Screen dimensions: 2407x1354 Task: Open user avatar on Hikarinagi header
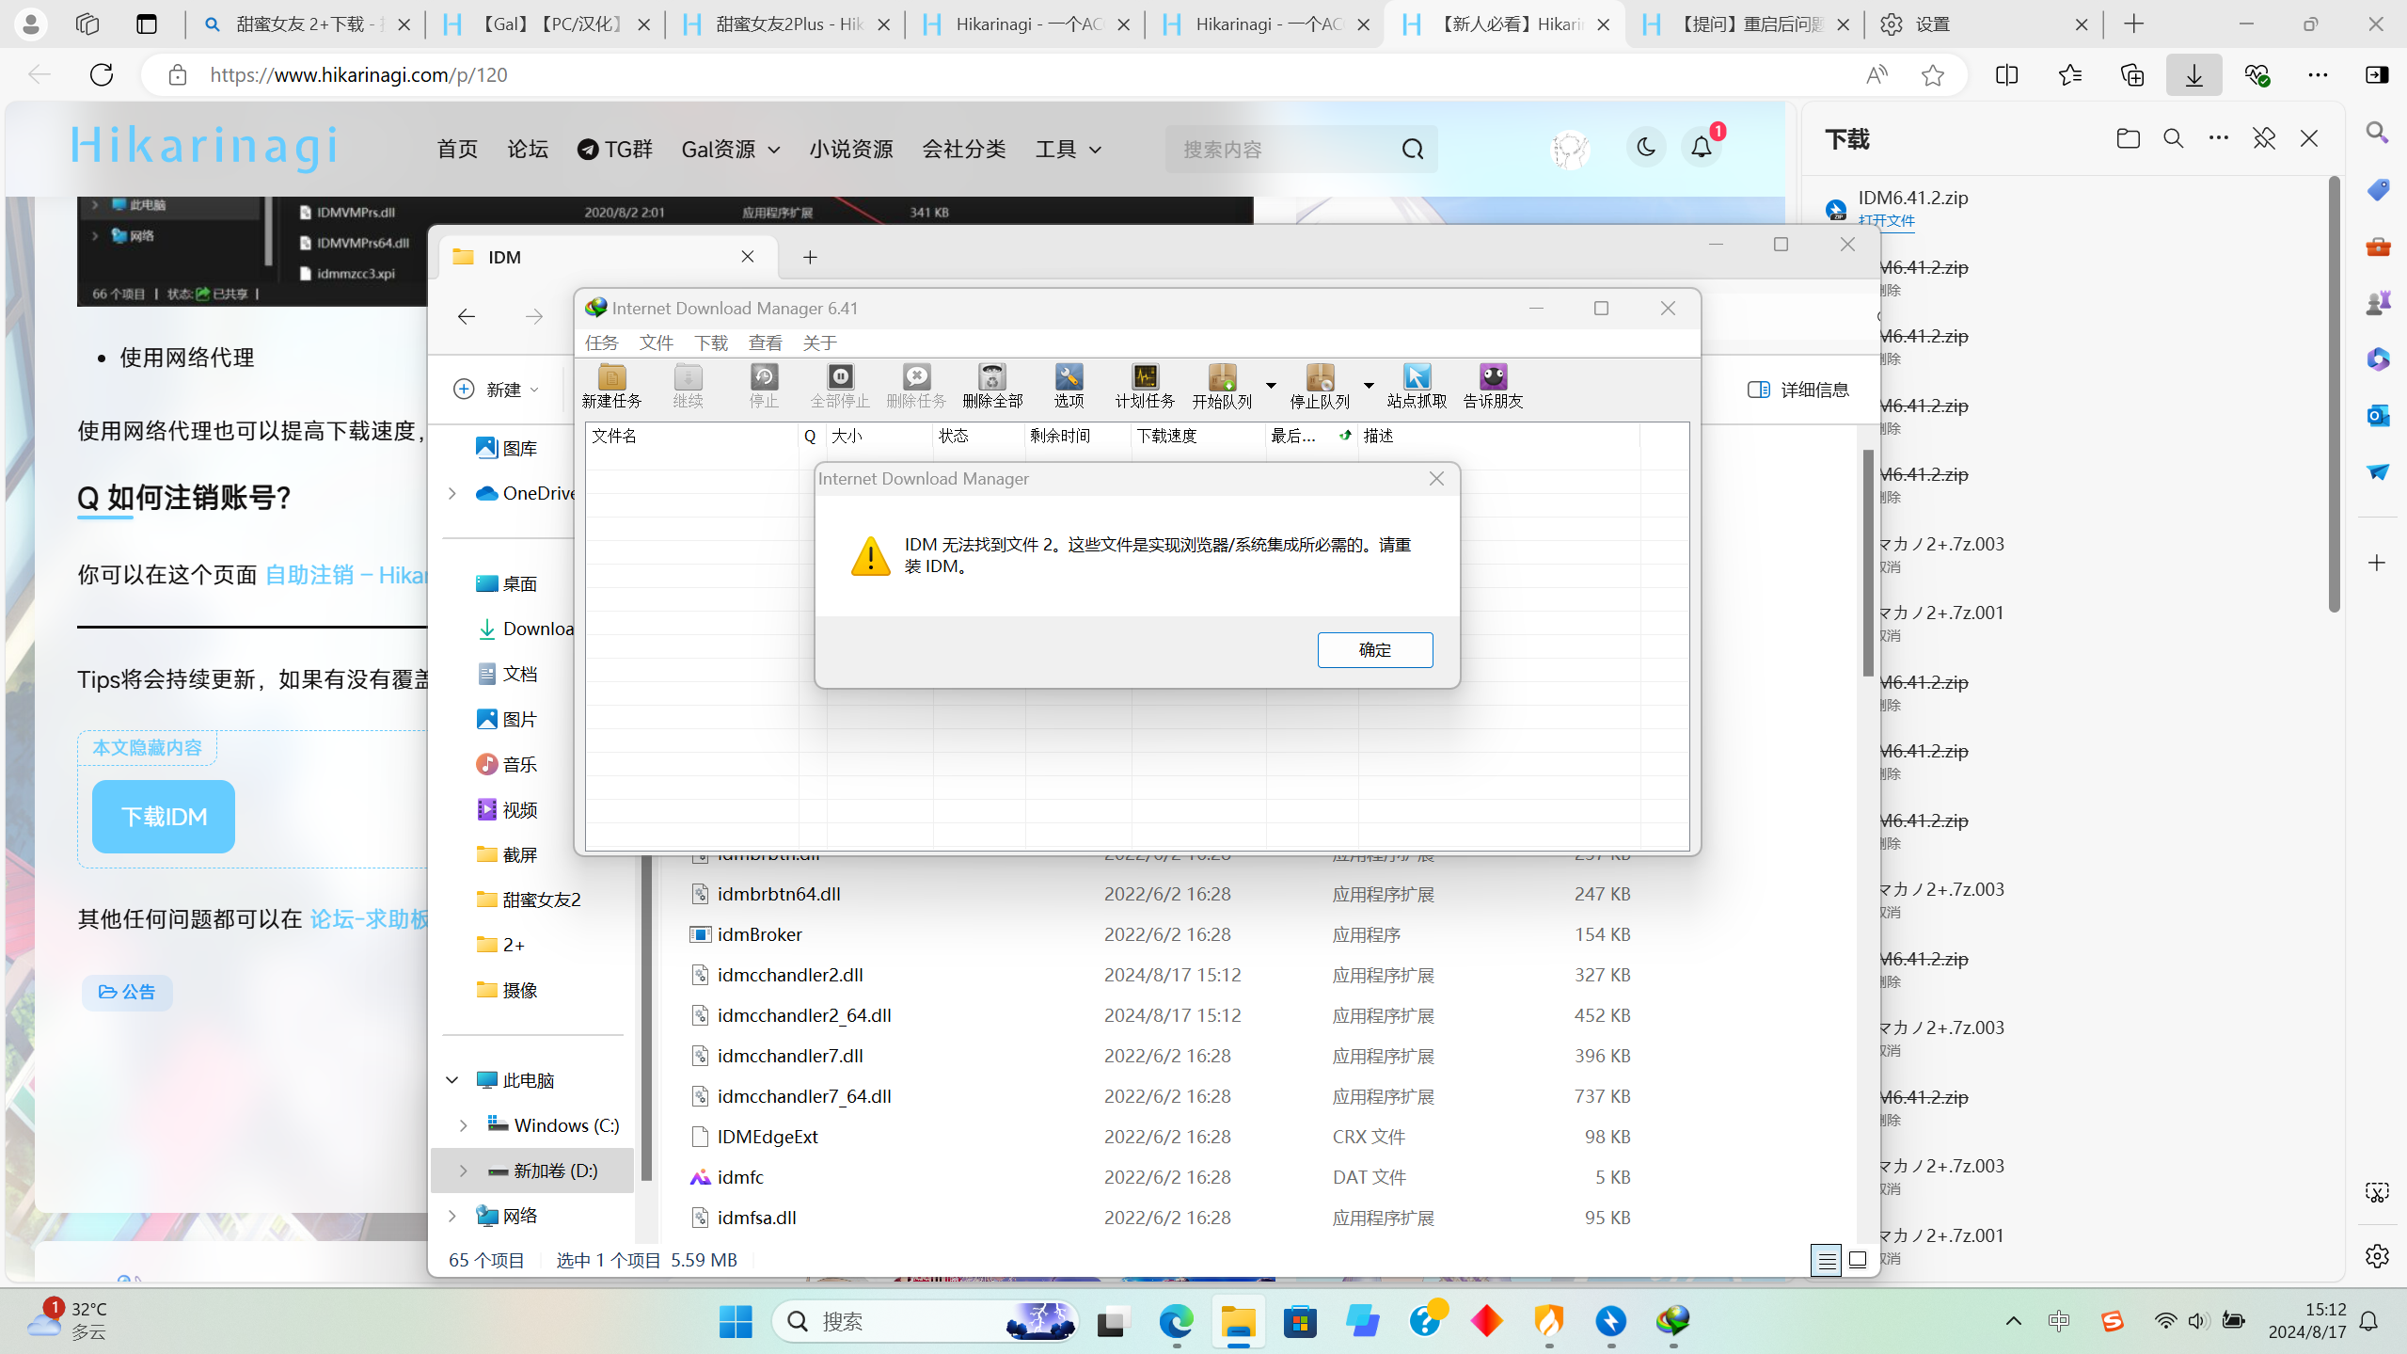(1570, 149)
